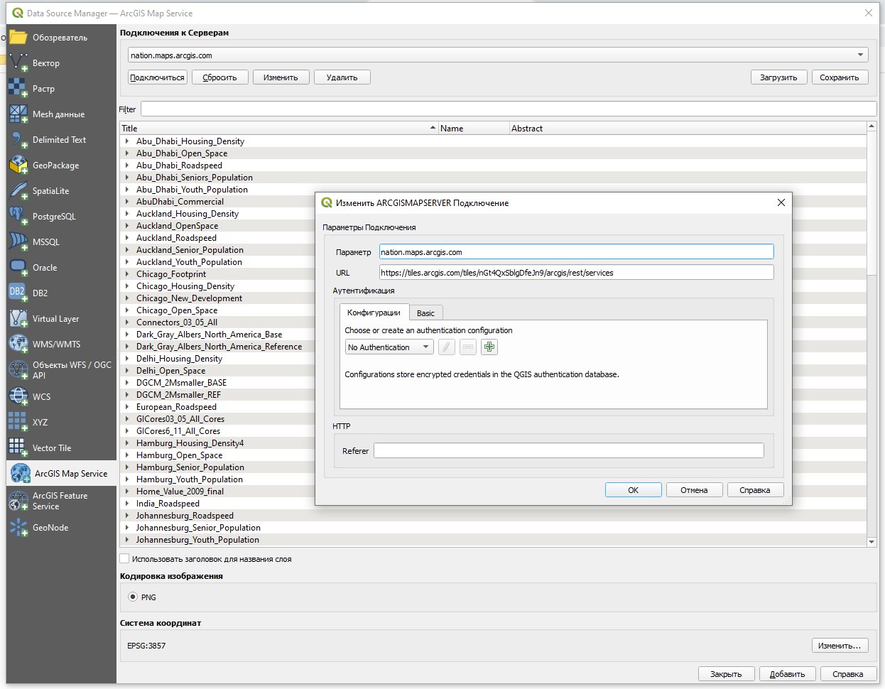Click the green plus add-configuration icon
Image resolution: width=885 pixels, height=689 pixels.
click(489, 347)
